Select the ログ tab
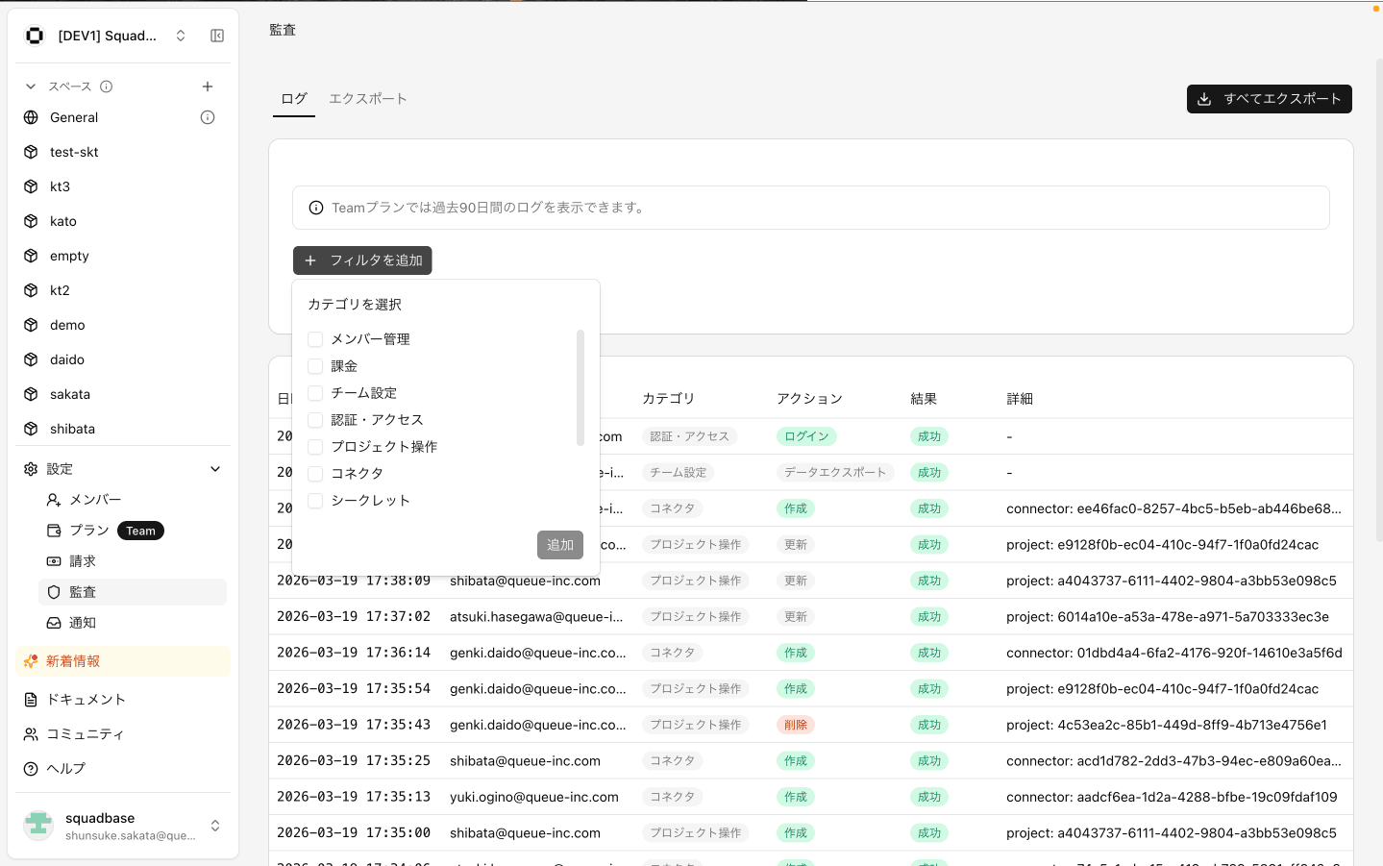The image size is (1383, 866). coord(293,99)
